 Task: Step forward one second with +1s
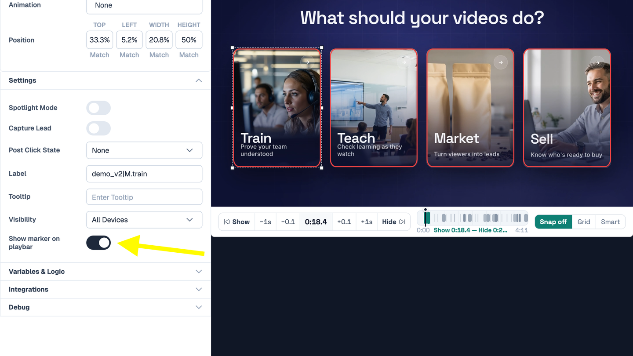coord(367,222)
